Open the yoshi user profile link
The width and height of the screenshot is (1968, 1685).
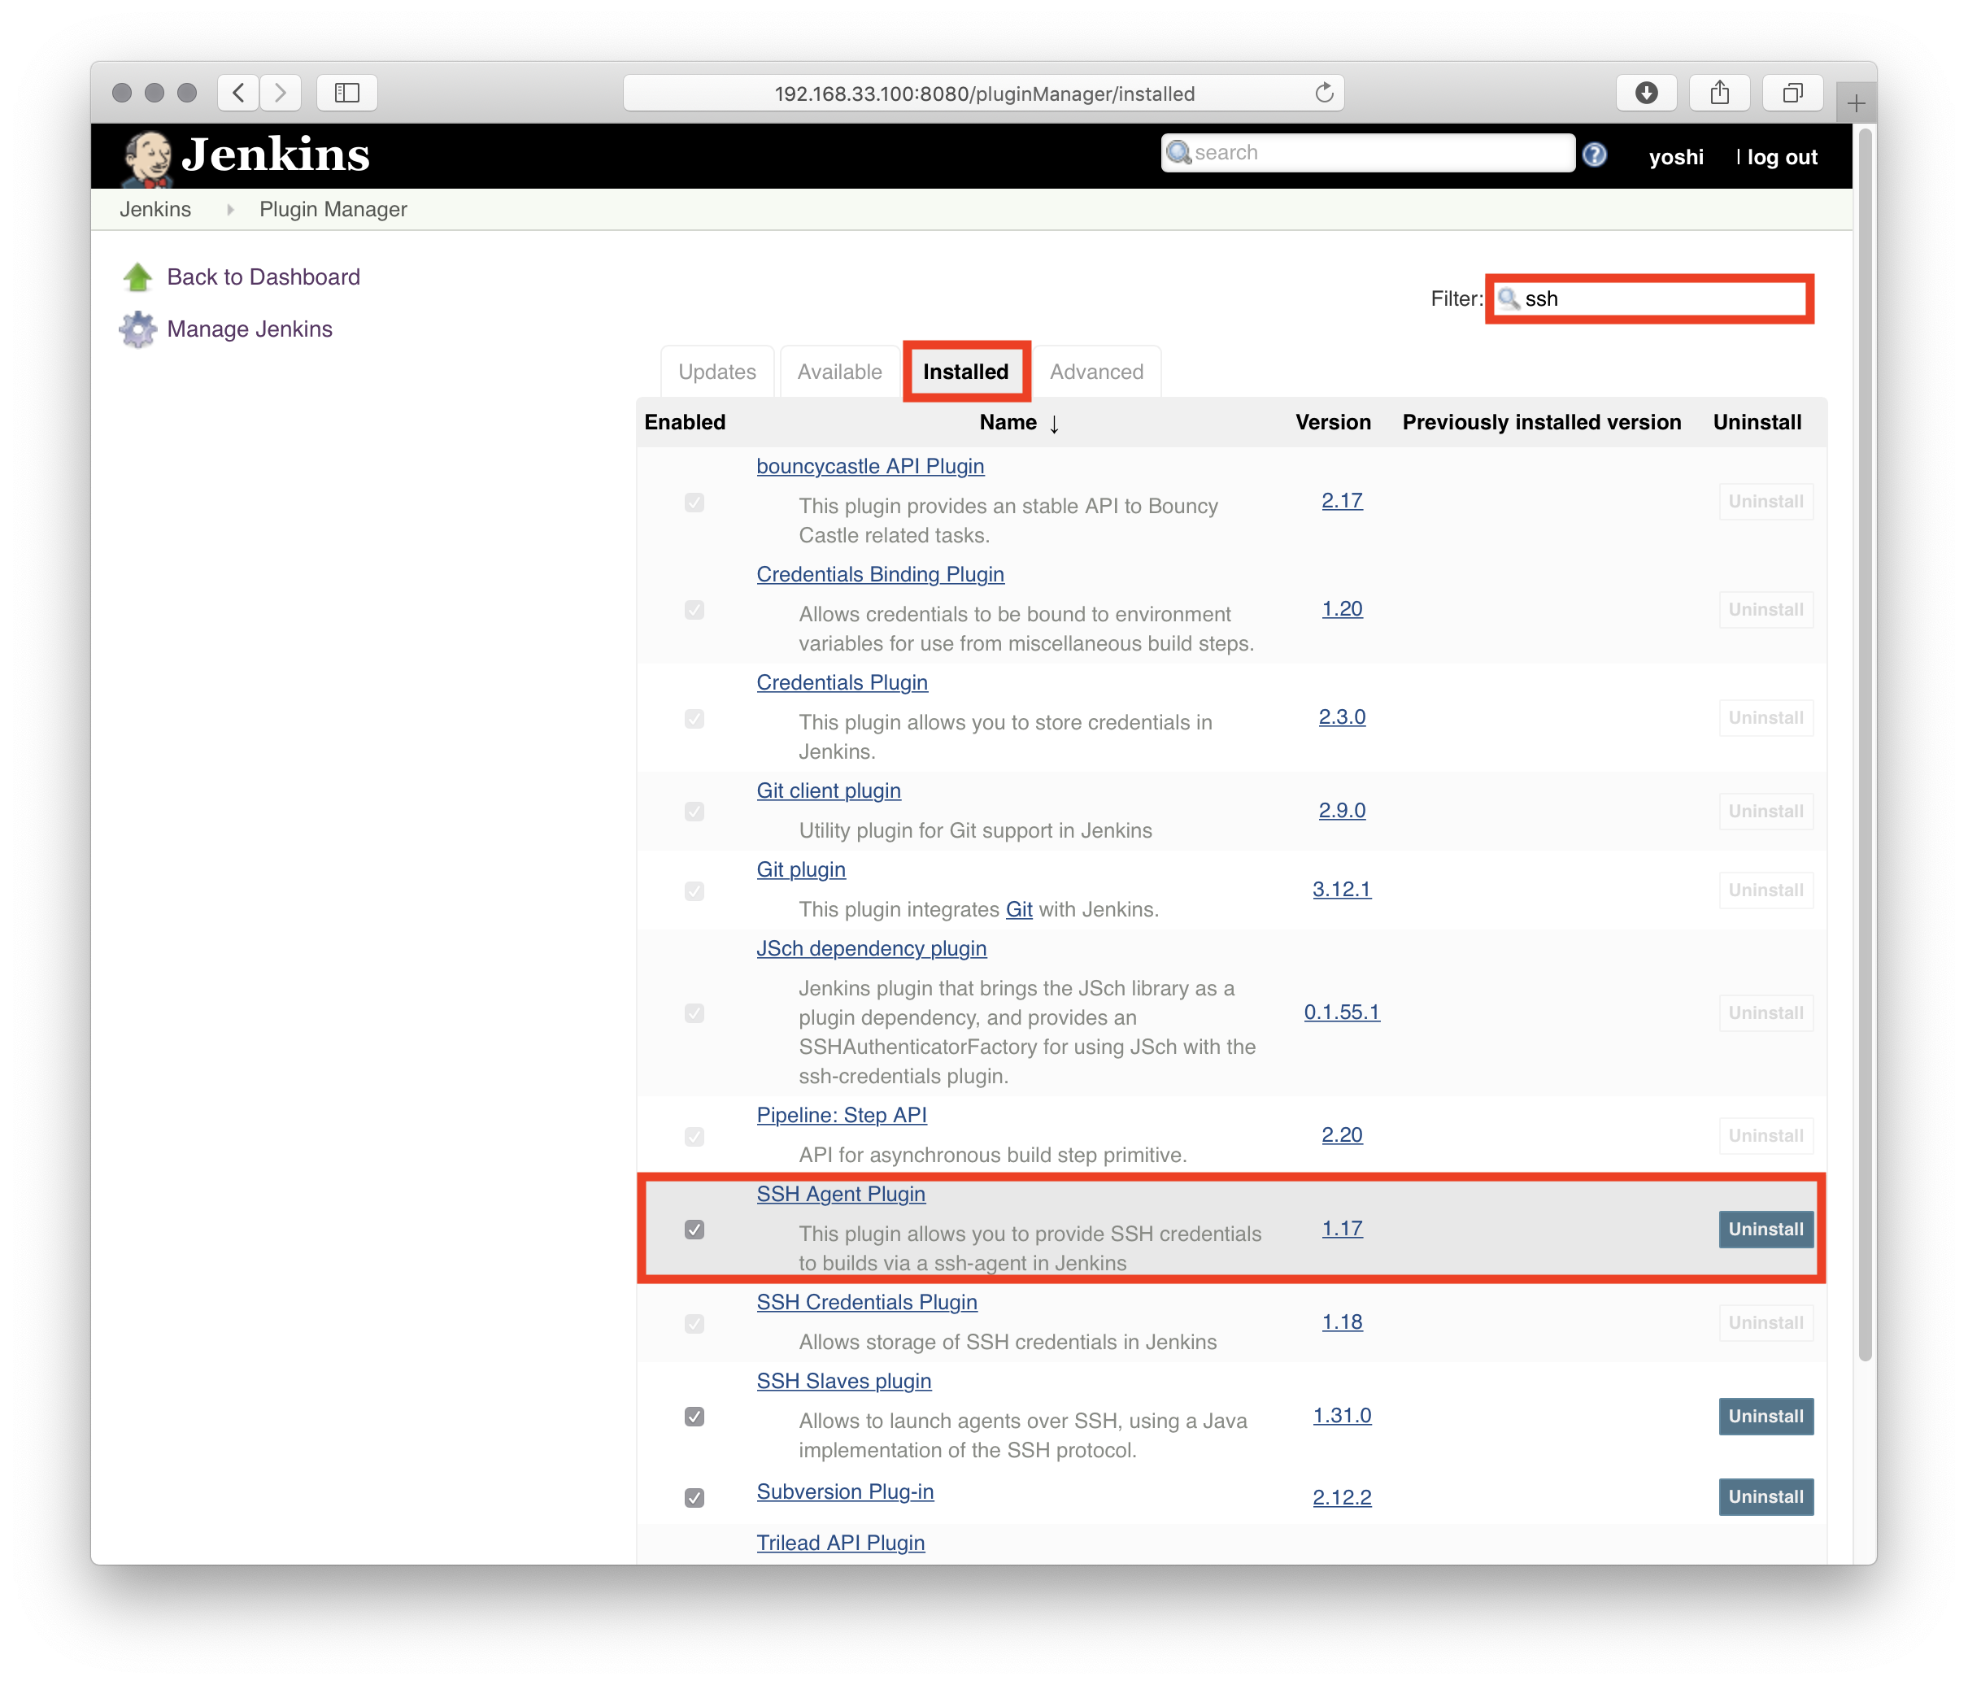tap(1675, 158)
